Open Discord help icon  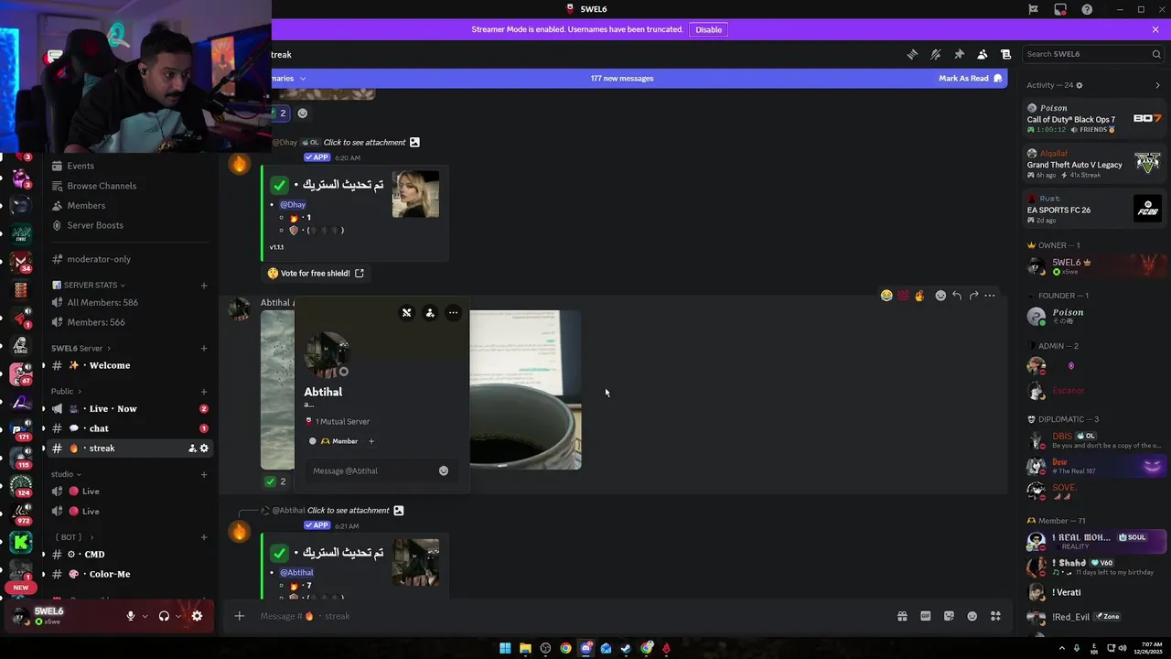[1087, 9]
